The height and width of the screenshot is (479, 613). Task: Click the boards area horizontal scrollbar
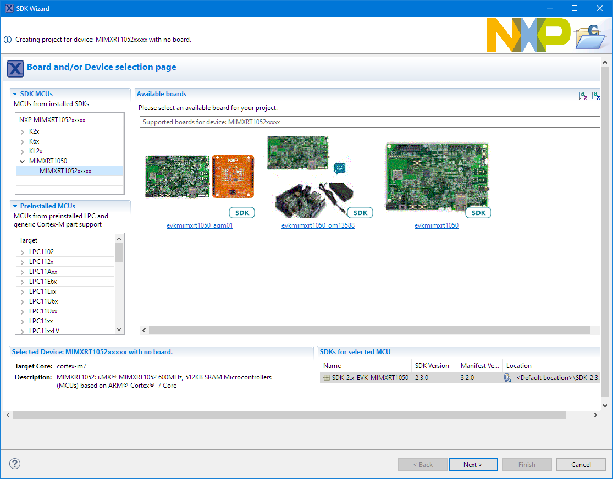pos(368,331)
